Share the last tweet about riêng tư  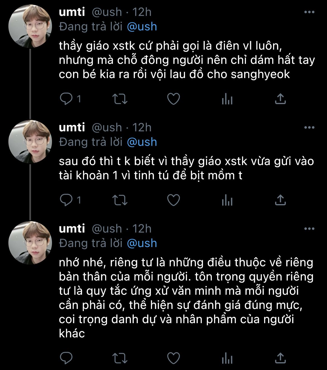280,358
